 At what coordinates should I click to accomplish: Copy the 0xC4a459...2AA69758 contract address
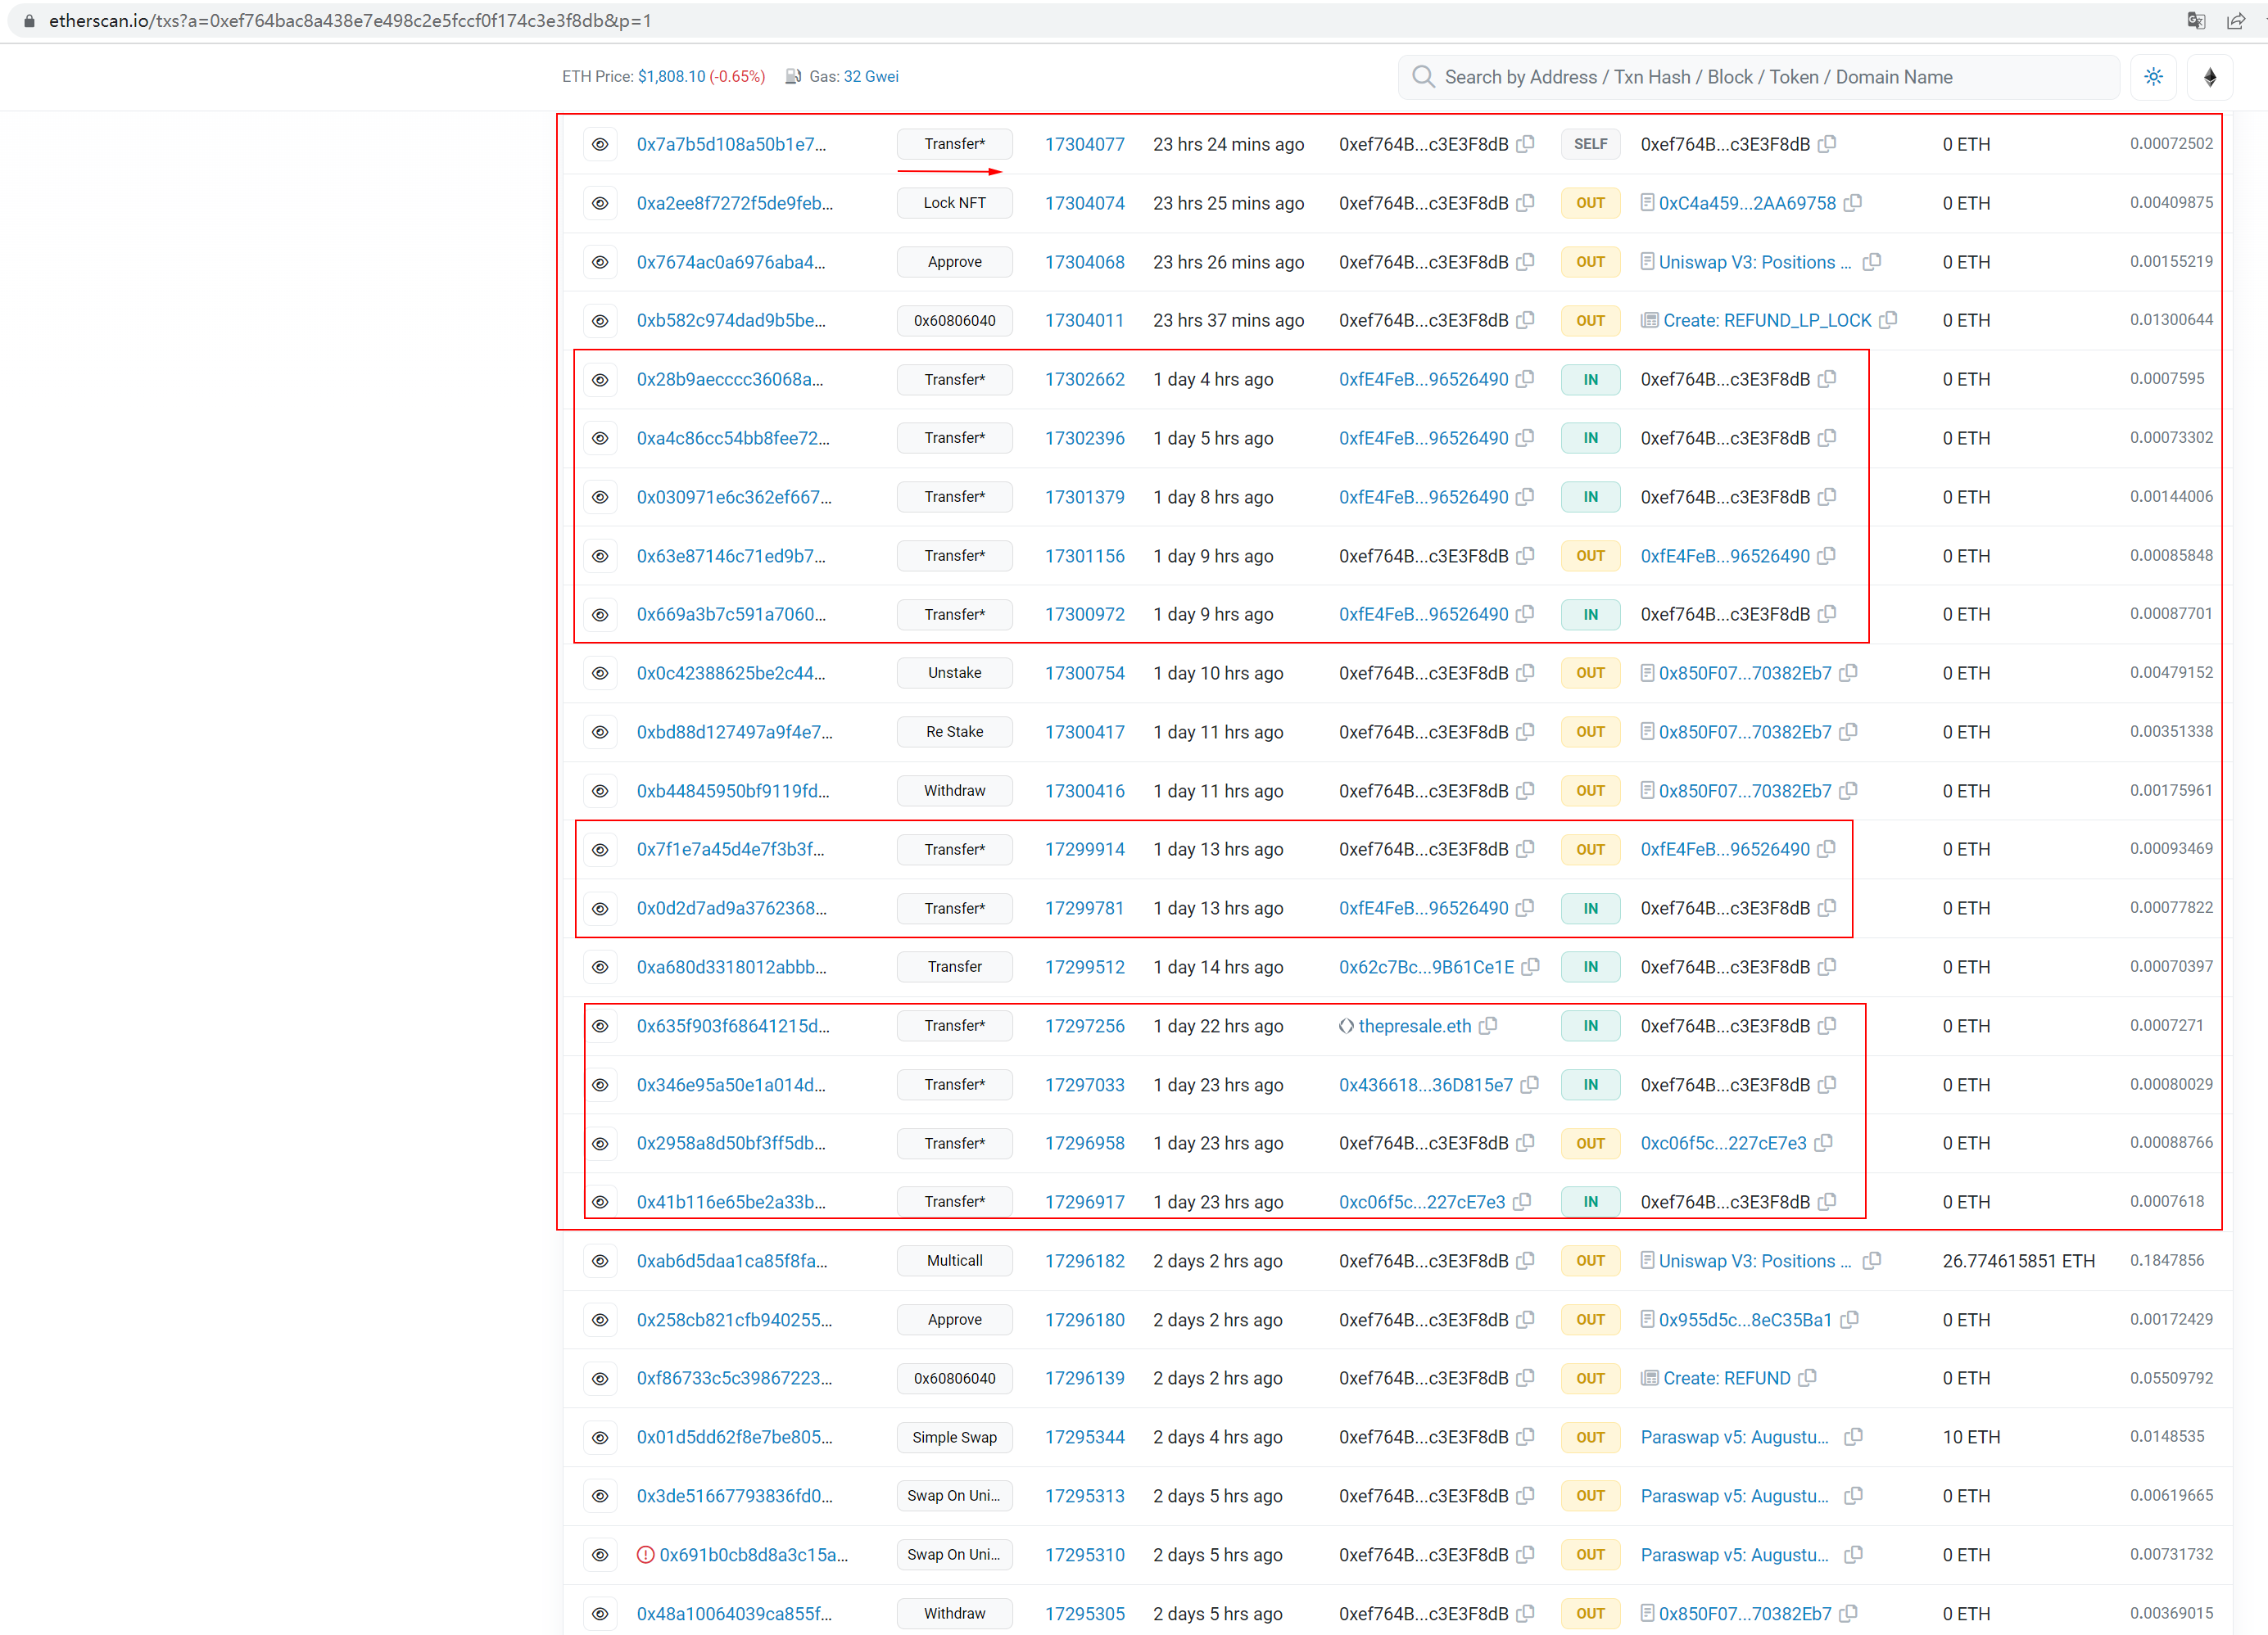tap(1853, 203)
